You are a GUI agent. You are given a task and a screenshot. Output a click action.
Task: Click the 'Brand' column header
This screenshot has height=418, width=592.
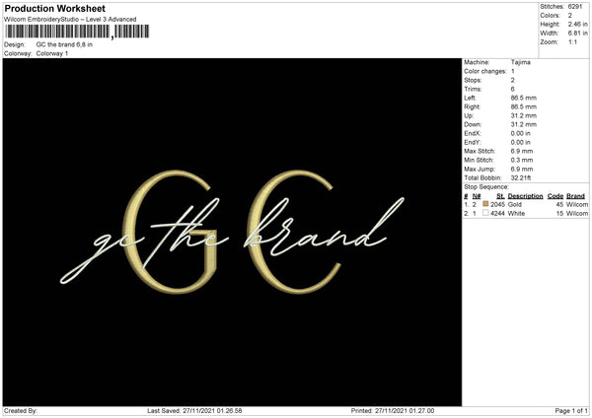pos(575,196)
